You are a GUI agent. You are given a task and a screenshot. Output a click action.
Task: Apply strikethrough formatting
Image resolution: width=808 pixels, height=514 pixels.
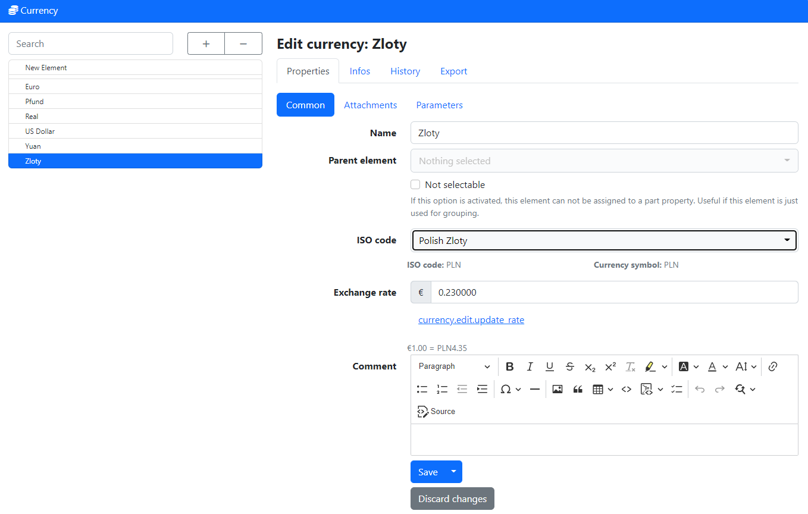tap(569, 366)
